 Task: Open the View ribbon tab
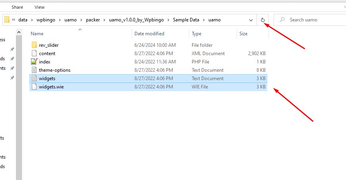point(40,7)
